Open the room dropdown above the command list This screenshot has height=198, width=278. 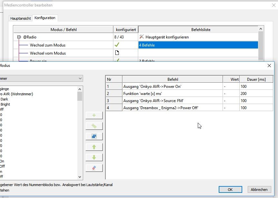click(x=80, y=78)
